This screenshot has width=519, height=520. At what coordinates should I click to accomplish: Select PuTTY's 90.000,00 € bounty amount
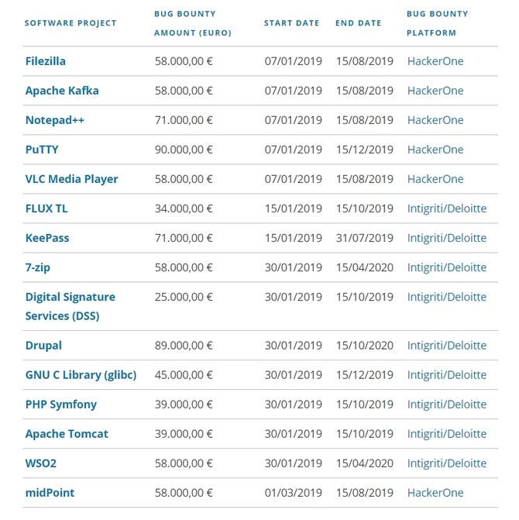[184, 150]
